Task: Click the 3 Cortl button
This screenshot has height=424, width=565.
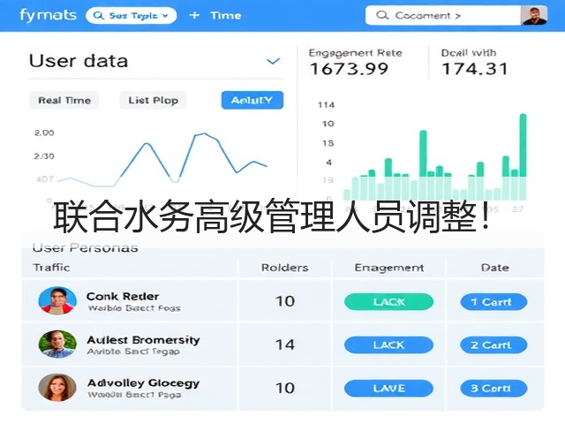Action: click(493, 389)
